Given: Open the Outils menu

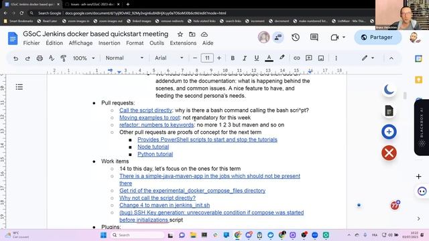Looking at the screenshot, I should (x=157, y=43).
